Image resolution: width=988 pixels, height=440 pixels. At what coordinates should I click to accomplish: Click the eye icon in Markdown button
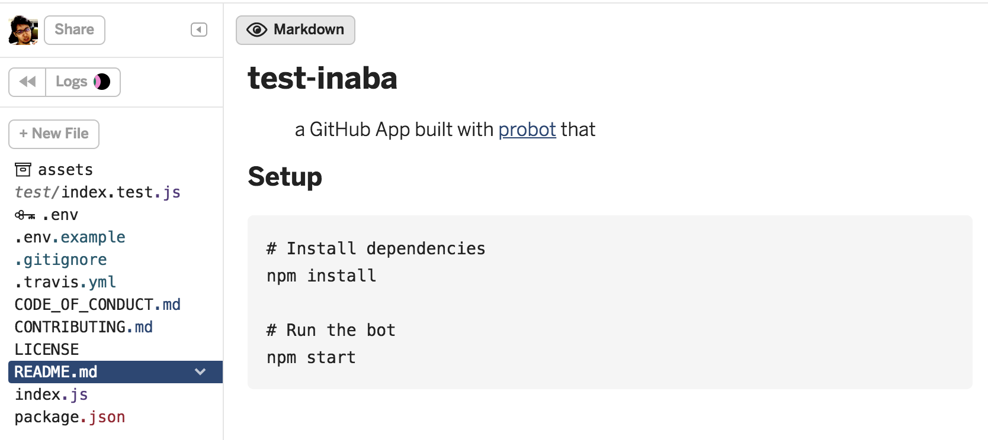pyautogui.click(x=256, y=30)
